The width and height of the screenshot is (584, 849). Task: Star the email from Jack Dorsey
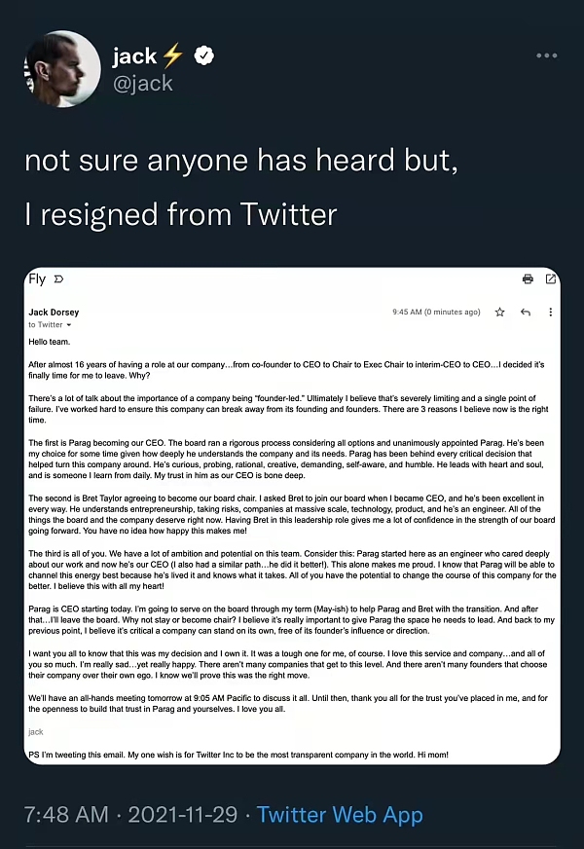(x=500, y=312)
